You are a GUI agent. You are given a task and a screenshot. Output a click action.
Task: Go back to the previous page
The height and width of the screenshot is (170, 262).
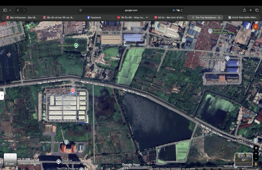pyautogui.click(x=18, y=10)
